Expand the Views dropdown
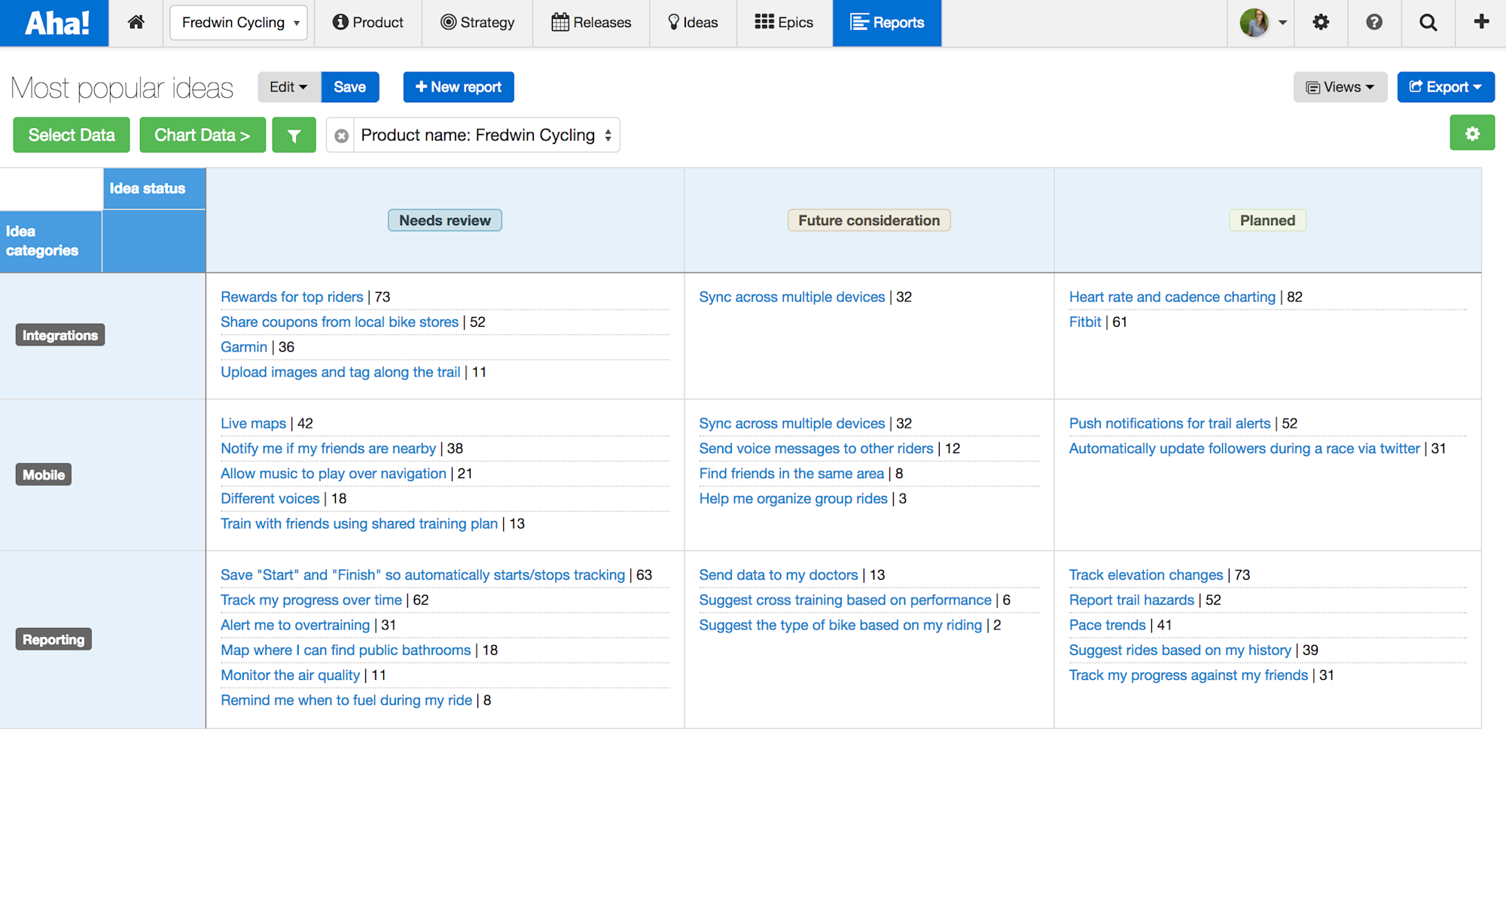The width and height of the screenshot is (1506, 908). 1340,87
